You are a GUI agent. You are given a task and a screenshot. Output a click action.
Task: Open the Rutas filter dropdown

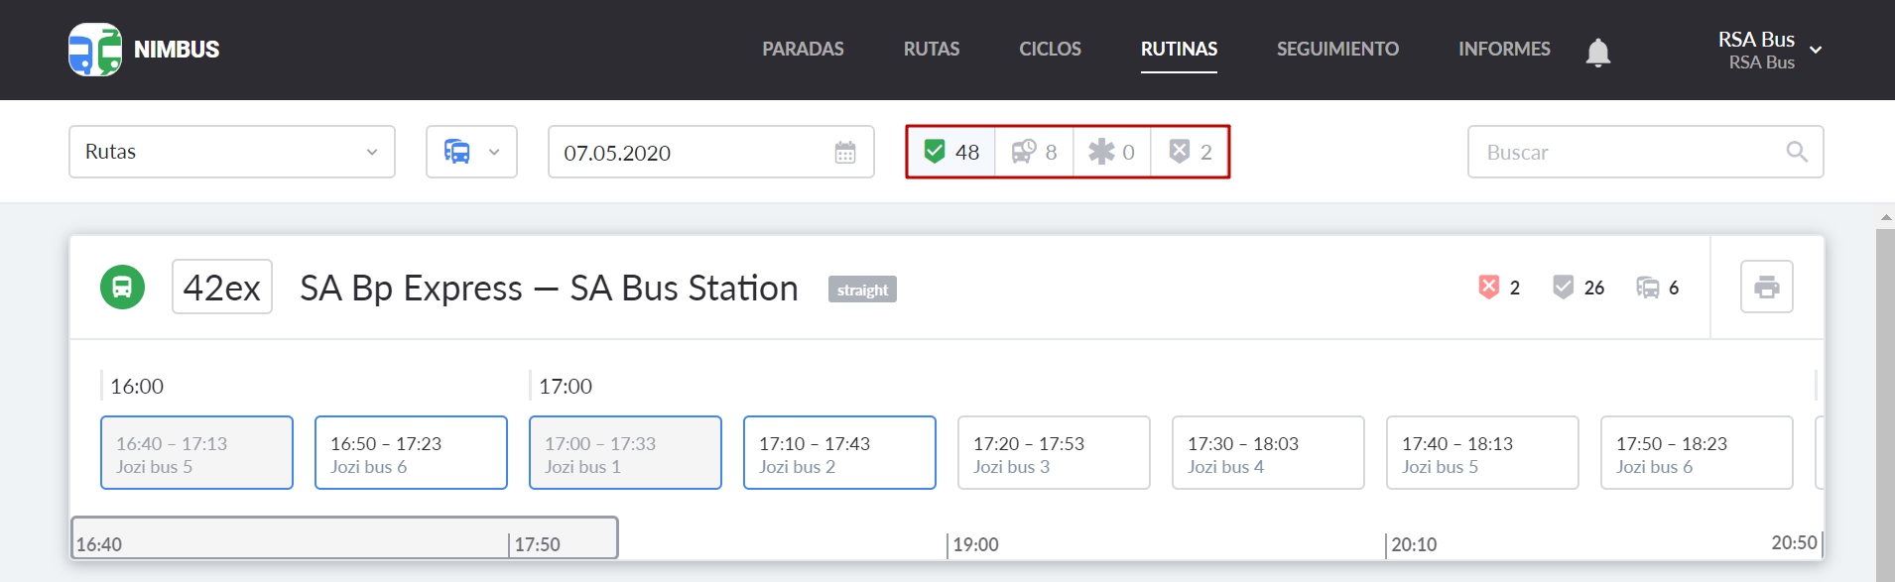[x=232, y=152]
